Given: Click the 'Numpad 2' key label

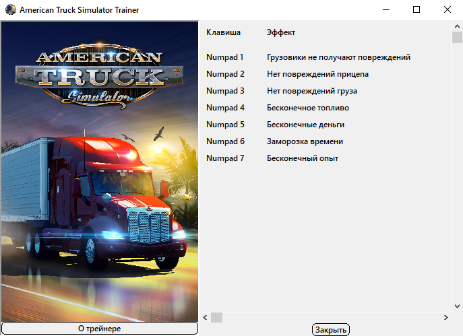Looking at the screenshot, I should pyautogui.click(x=225, y=74).
